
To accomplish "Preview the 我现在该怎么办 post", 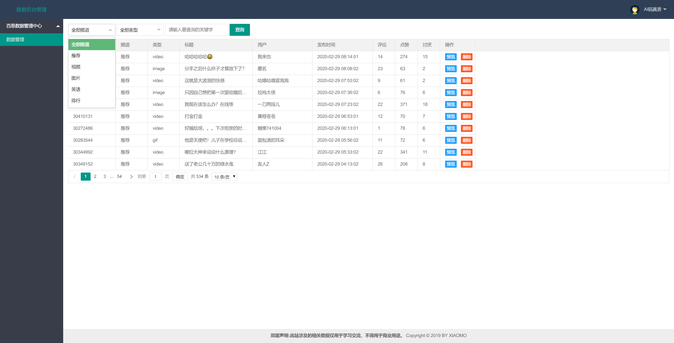I will coord(451,105).
